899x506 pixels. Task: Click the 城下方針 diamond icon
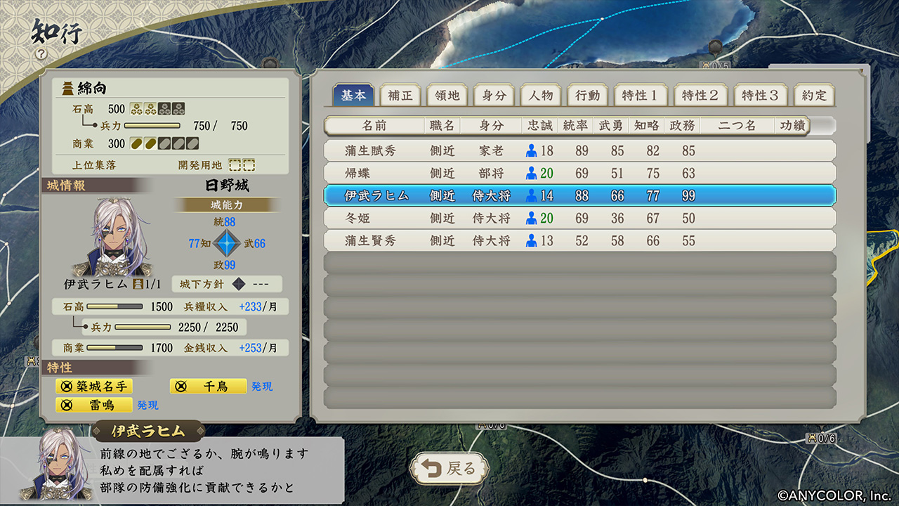click(x=239, y=285)
